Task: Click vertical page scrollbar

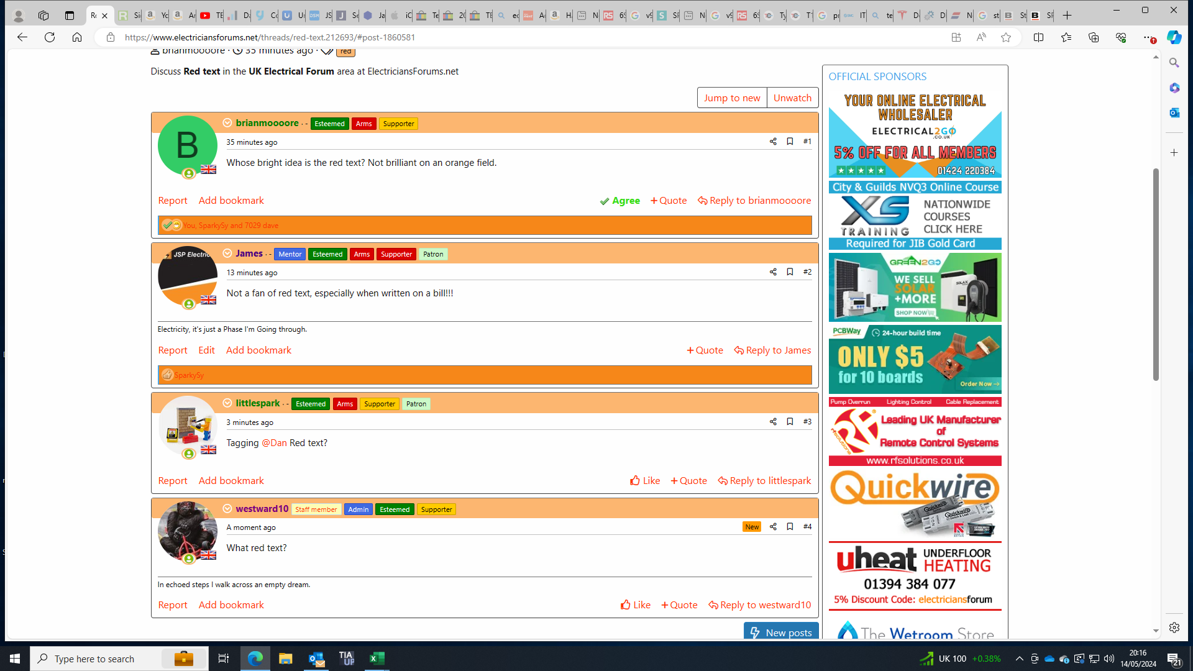Action: 1156,274
